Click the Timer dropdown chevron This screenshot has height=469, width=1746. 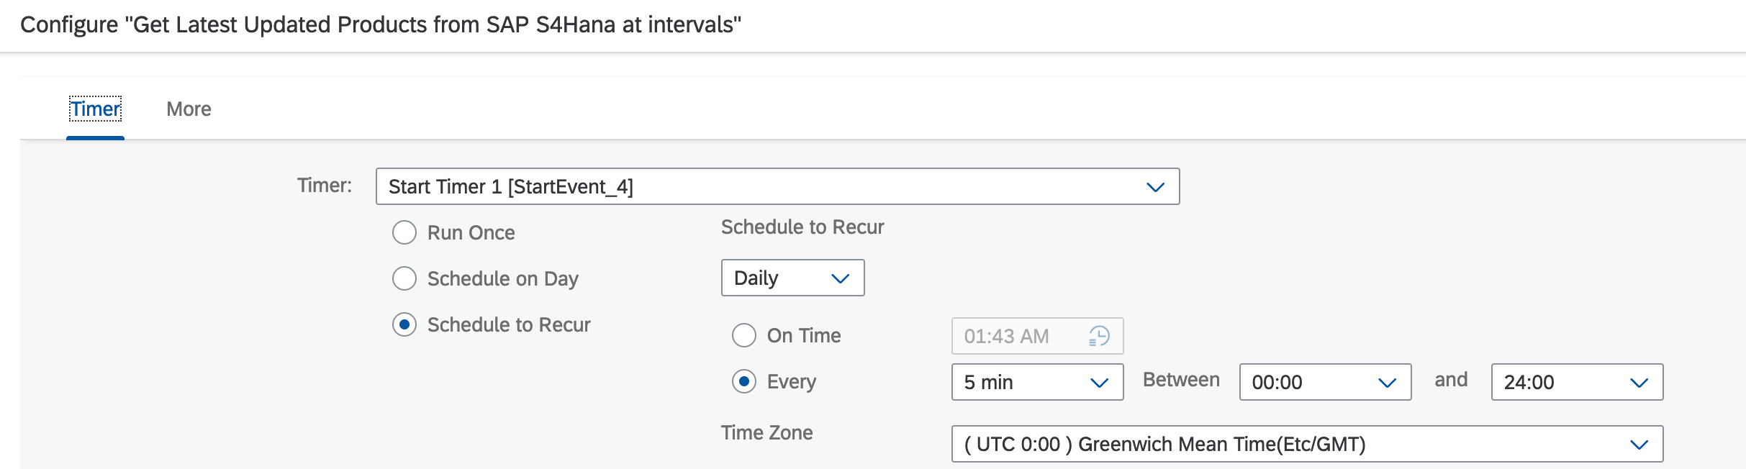click(x=1156, y=186)
